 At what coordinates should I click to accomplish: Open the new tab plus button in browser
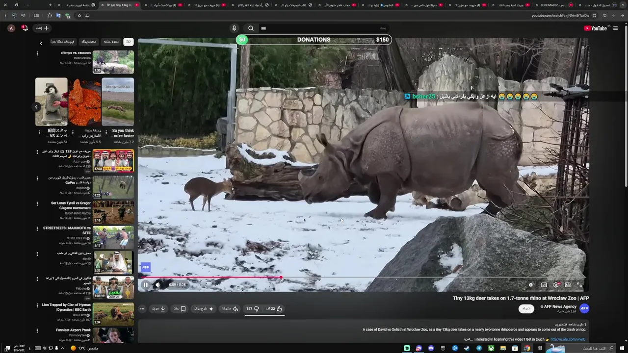pyautogui.click(x=50, y=5)
